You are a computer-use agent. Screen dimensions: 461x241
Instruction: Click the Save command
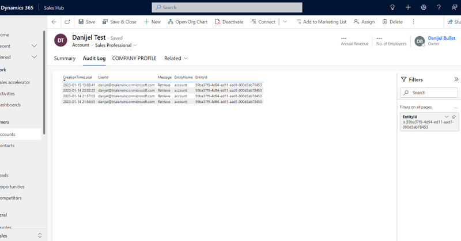[87, 22]
